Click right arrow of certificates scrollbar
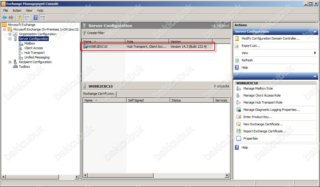Image resolution: width=320 pixels, height=187 pixels. [227, 175]
